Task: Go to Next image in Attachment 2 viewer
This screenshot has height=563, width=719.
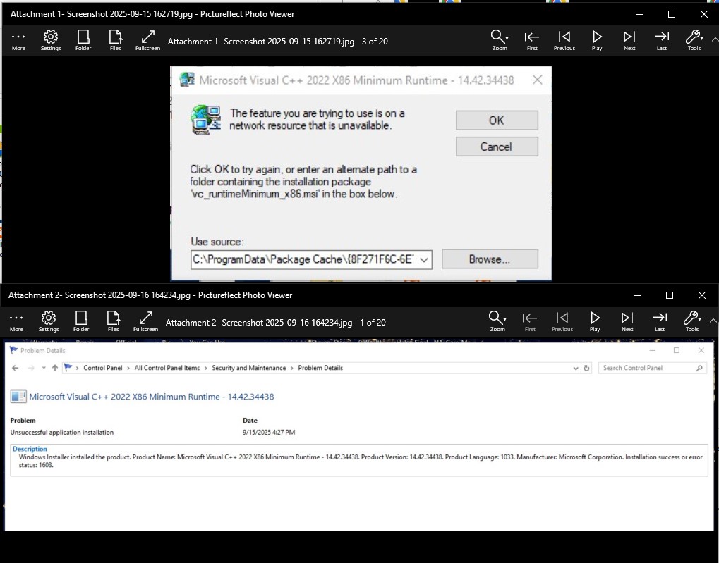Action: [627, 322]
